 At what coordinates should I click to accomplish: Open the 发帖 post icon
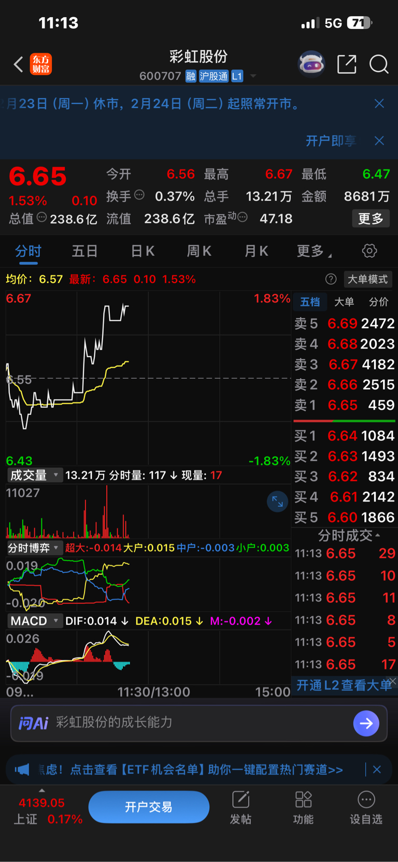[241, 808]
